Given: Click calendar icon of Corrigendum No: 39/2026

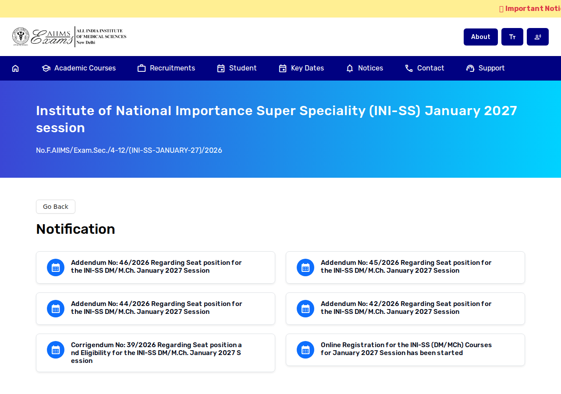Looking at the screenshot, I should click(x=56, y=350).
